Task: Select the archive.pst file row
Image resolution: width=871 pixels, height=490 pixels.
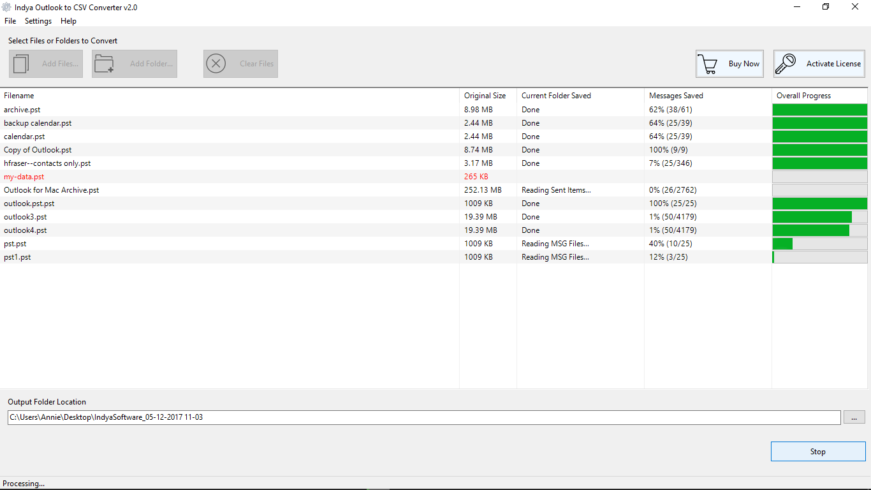Action: [x=434, y=110]
